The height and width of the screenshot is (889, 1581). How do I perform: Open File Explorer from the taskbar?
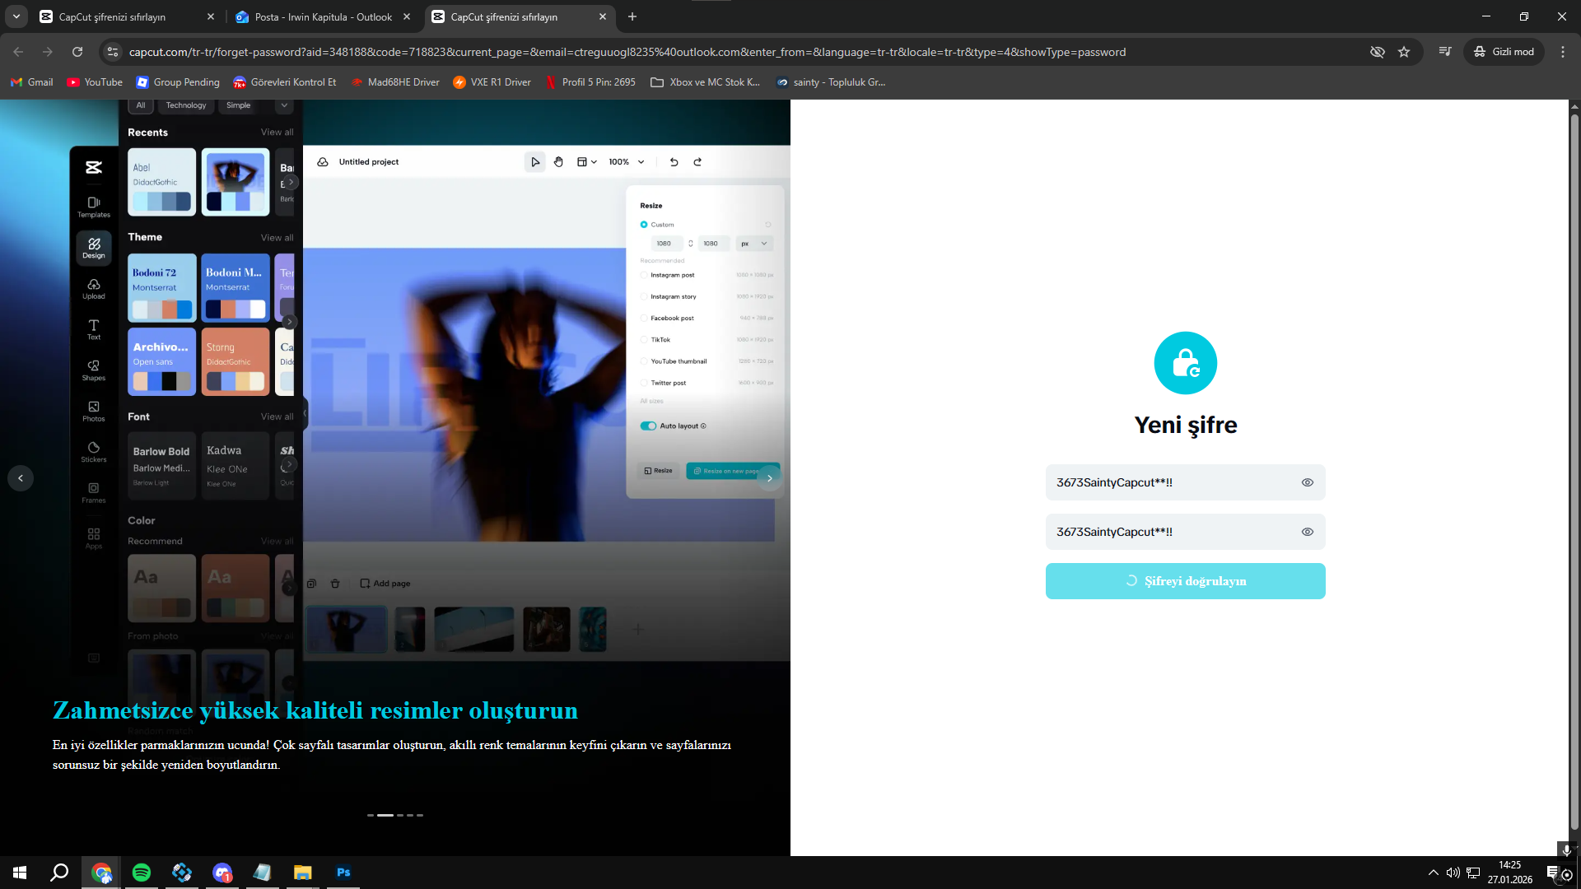(x=303, y=873)
